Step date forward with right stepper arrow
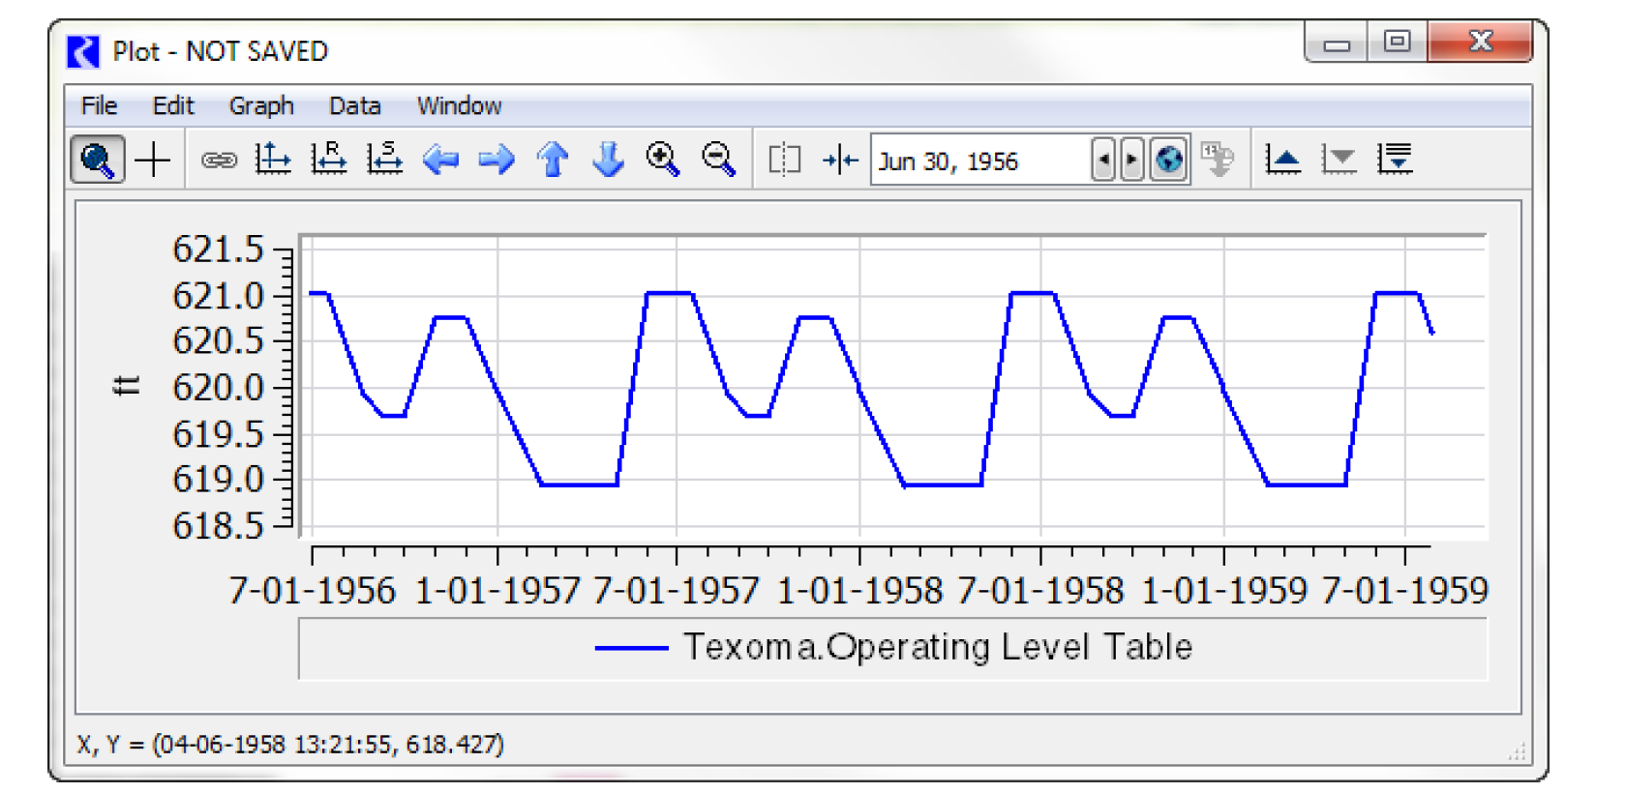 (x=1130, y=160)
